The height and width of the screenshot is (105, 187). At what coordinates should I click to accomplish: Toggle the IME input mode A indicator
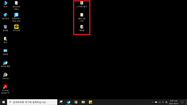[166, 102]
